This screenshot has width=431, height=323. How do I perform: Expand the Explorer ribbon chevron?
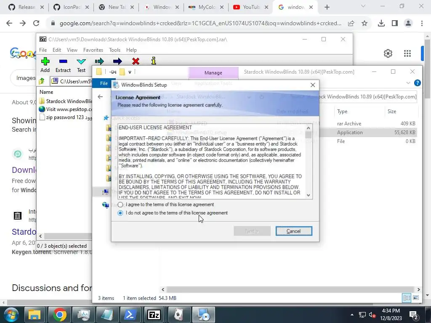coord(408,83)
